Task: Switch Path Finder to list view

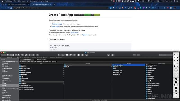Action: pyautogui.click(x=10, y=55)
